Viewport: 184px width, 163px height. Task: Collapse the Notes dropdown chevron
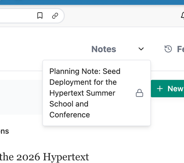click(141, 49)
